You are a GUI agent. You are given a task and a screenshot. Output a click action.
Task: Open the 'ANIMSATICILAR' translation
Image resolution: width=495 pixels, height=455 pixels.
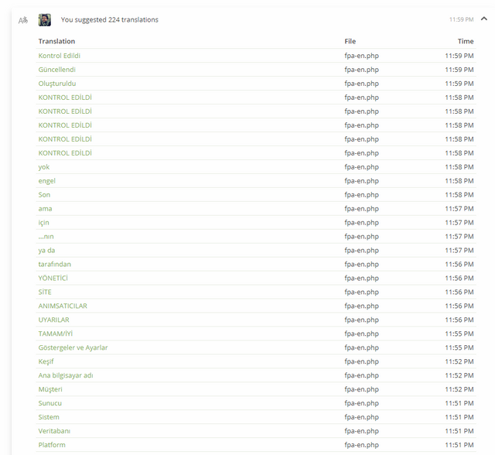[x=63, y=306]
